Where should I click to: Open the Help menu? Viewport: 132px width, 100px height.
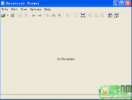pyautogui.click(x=47, y=9)
